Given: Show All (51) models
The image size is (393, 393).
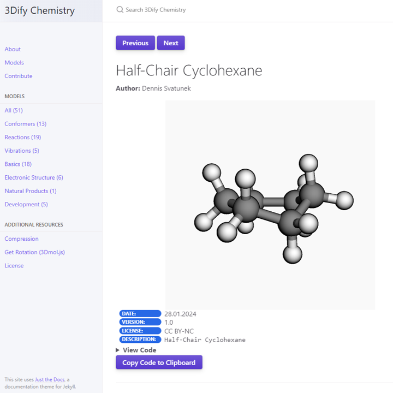Looking at the screenshot, I should tap(14, 110).
